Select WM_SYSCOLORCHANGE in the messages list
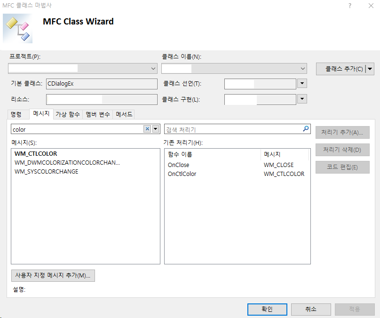 coord(46,172)
